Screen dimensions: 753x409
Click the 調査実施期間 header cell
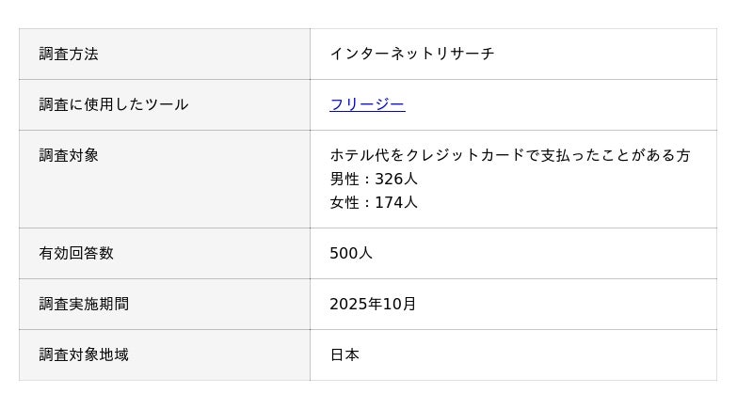(x=84, y=304)
